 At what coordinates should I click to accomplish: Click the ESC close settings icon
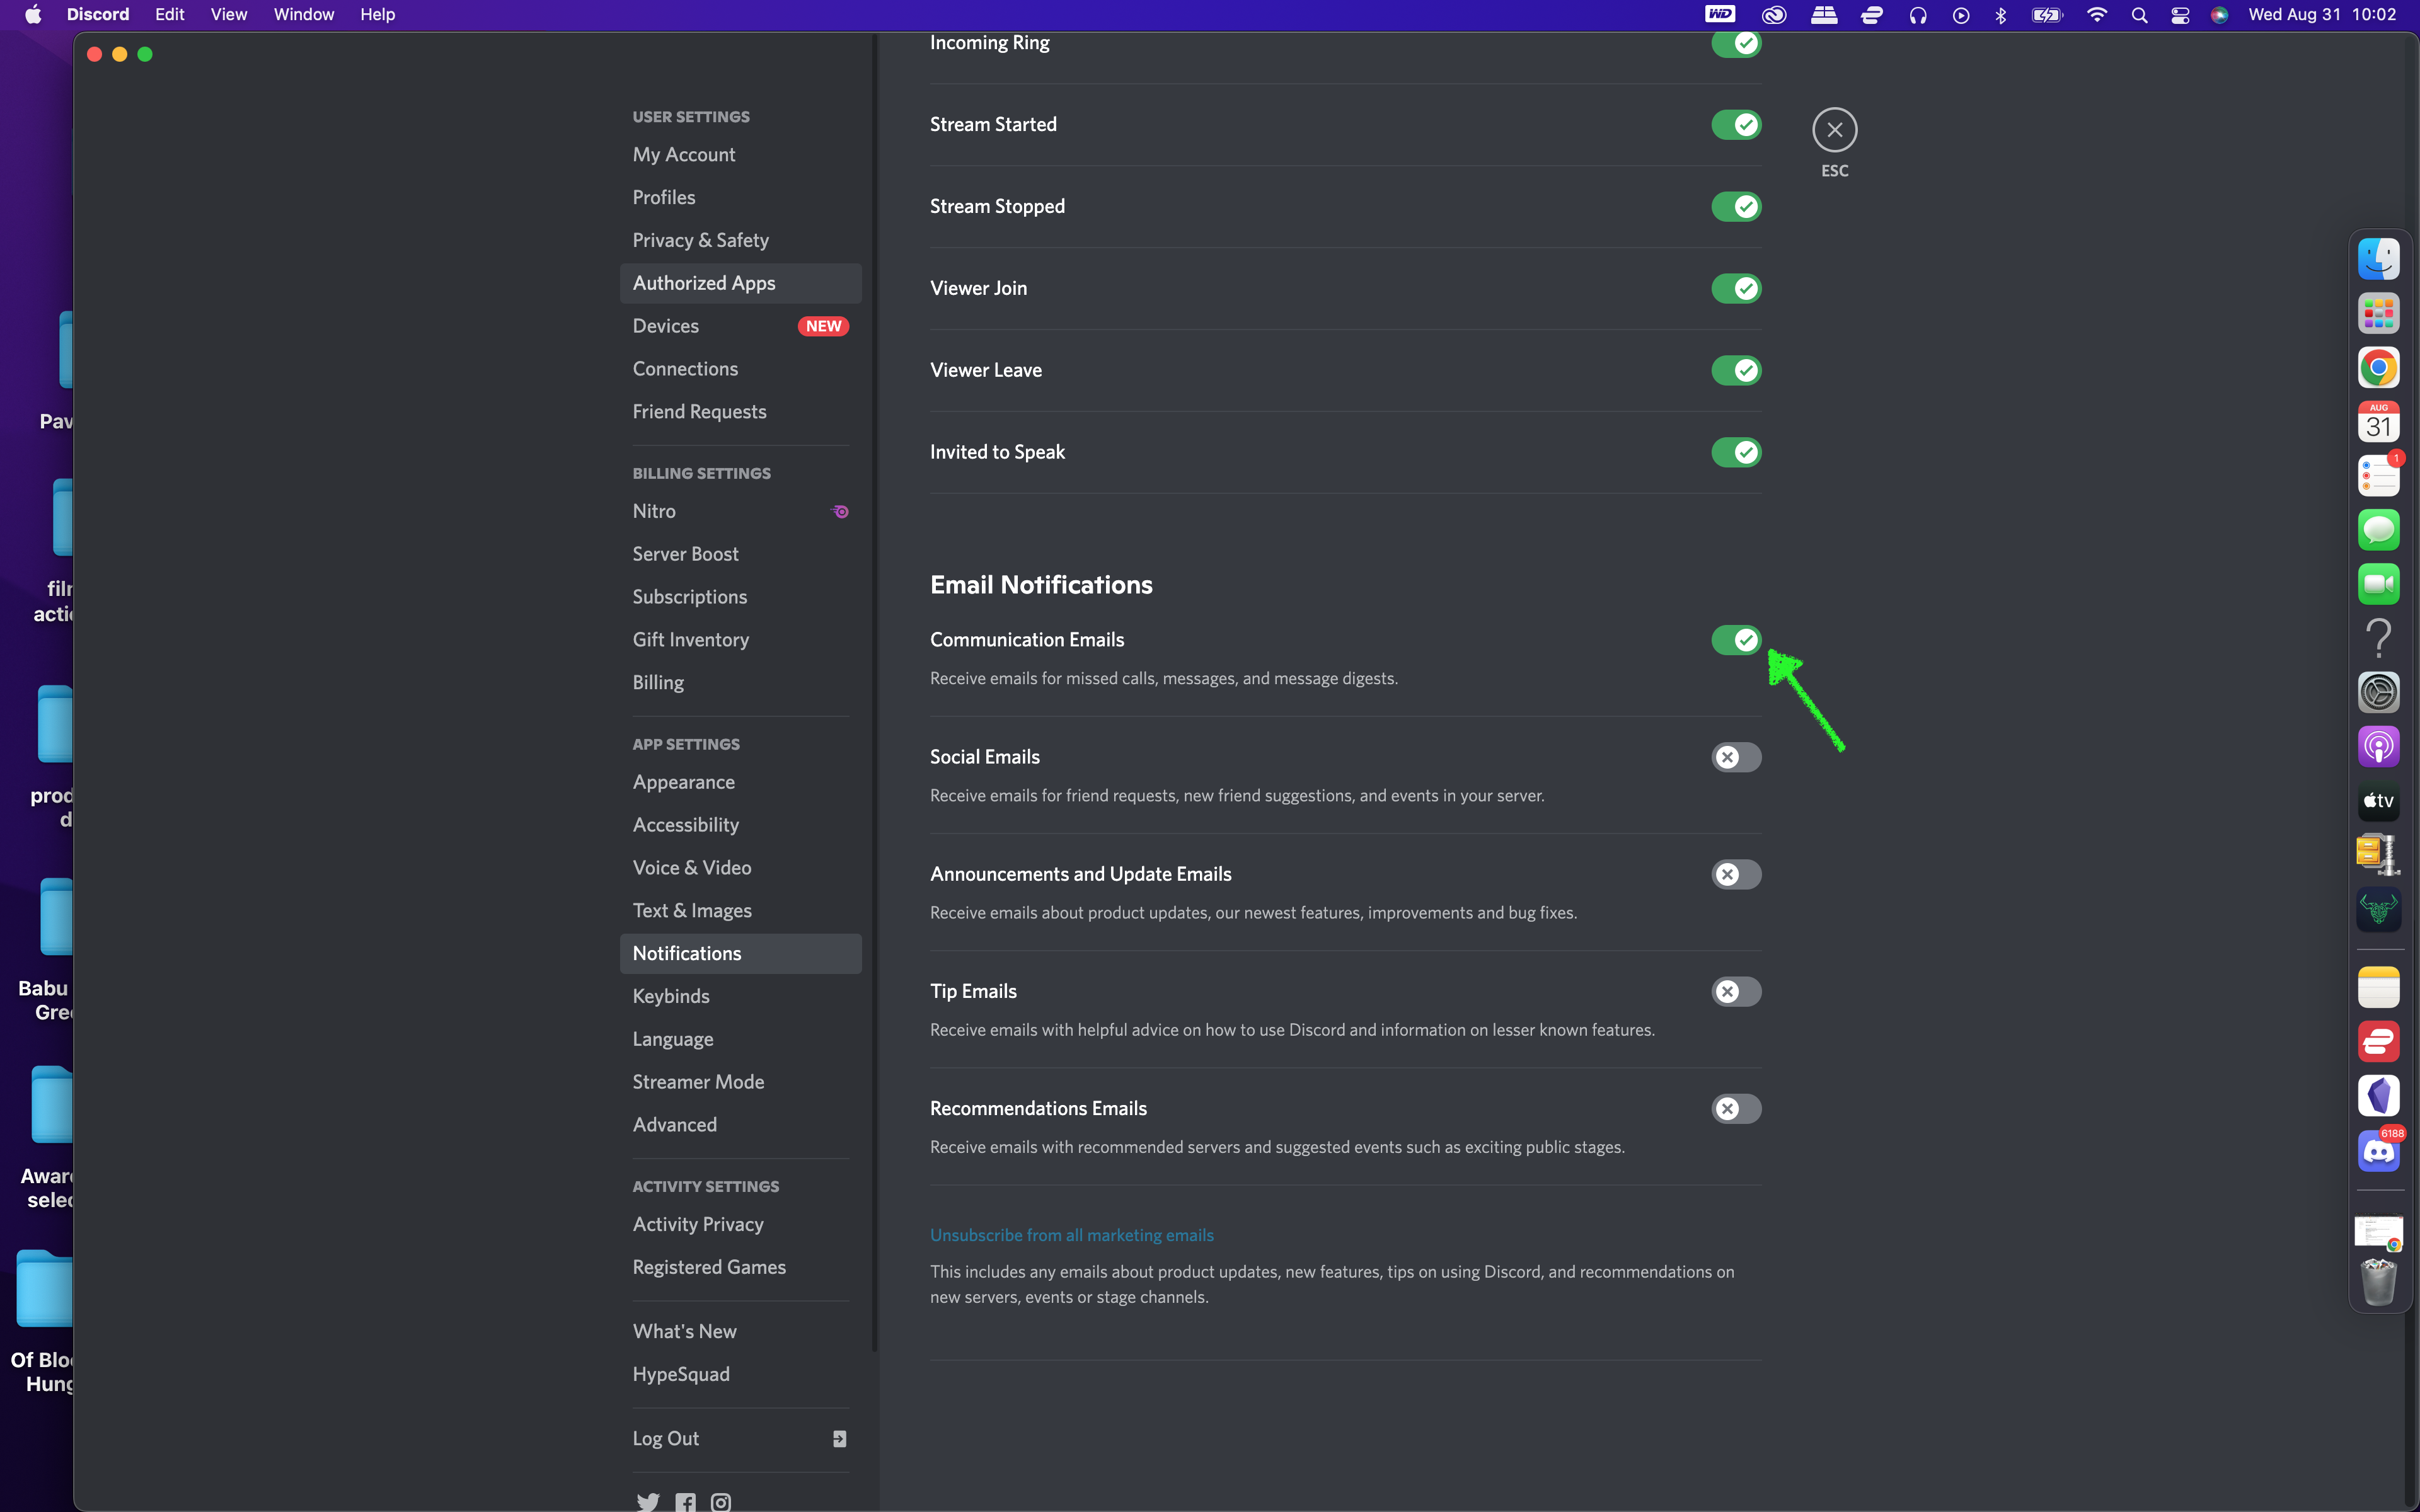(1834, 130)
